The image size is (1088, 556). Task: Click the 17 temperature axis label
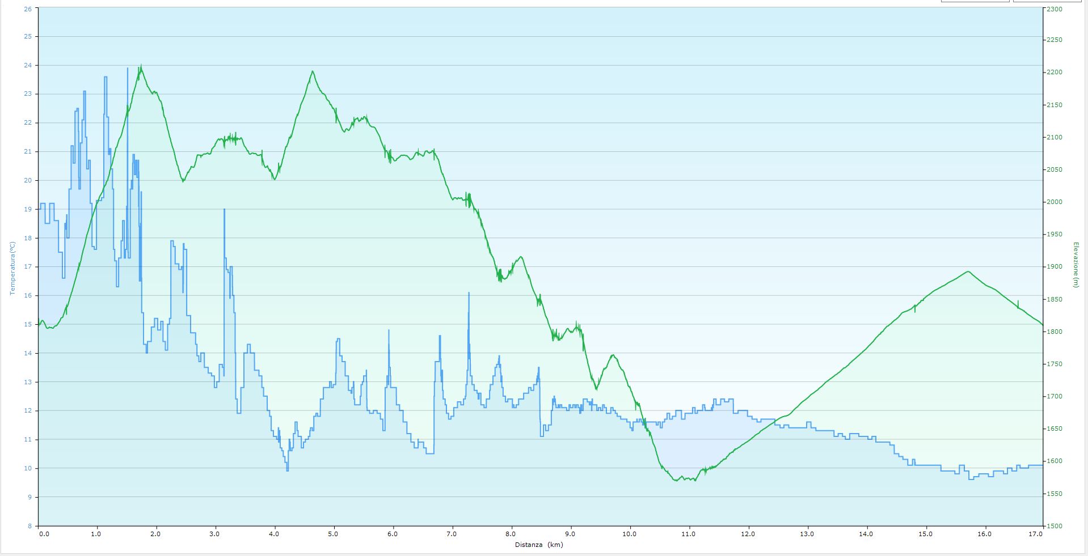(28, 266)
